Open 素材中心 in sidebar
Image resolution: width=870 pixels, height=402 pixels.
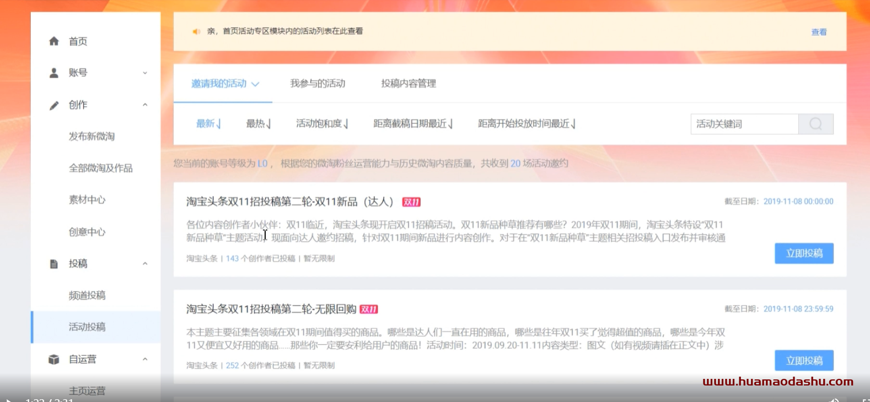(x=87, y=200)
